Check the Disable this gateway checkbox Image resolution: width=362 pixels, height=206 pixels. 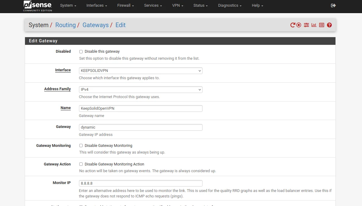click(81, 52)
